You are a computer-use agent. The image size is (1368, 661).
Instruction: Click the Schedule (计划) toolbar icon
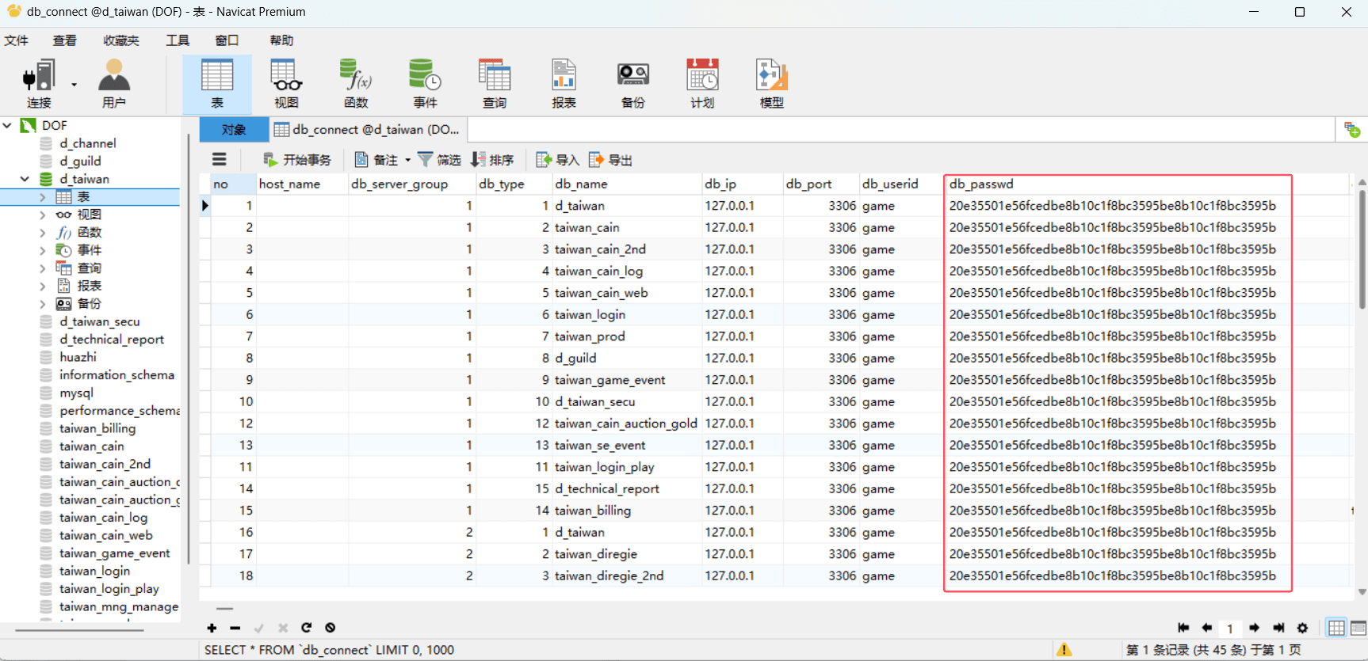coord(702,83)
